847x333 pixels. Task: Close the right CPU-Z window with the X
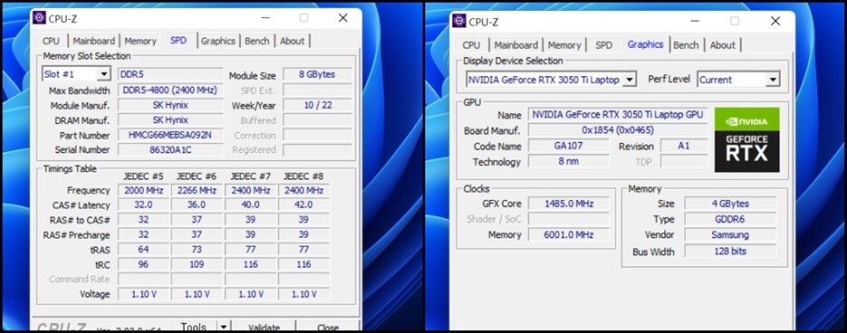point(776,21)
